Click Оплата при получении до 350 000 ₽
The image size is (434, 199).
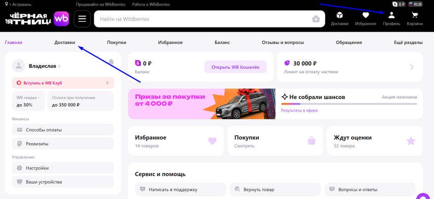(81, 101)
